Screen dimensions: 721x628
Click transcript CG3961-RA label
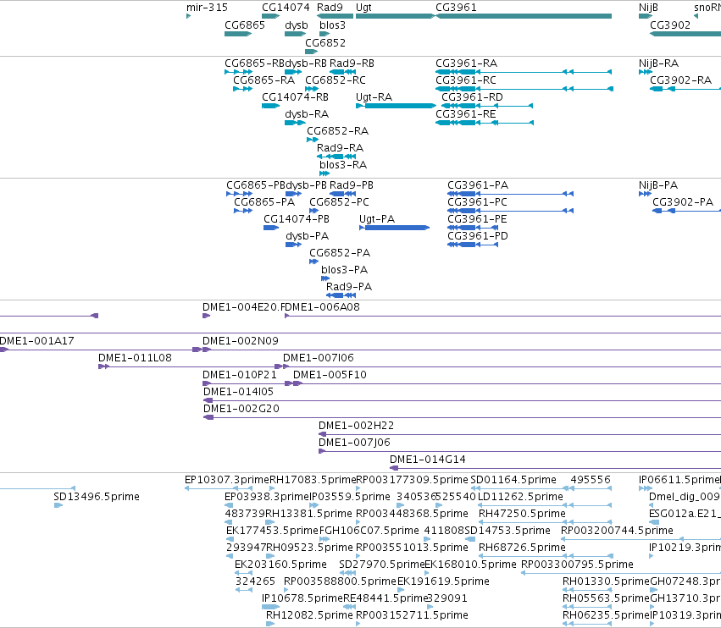[466, 63]
